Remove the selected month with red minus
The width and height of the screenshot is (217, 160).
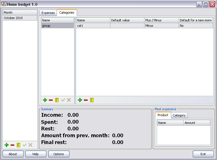point(13,145)
